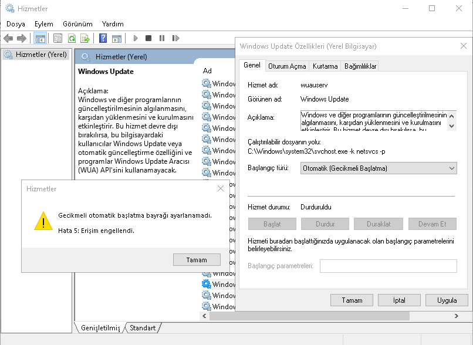Click the Export List toolbar icon
473x345 pixels.
click(85, 38)
